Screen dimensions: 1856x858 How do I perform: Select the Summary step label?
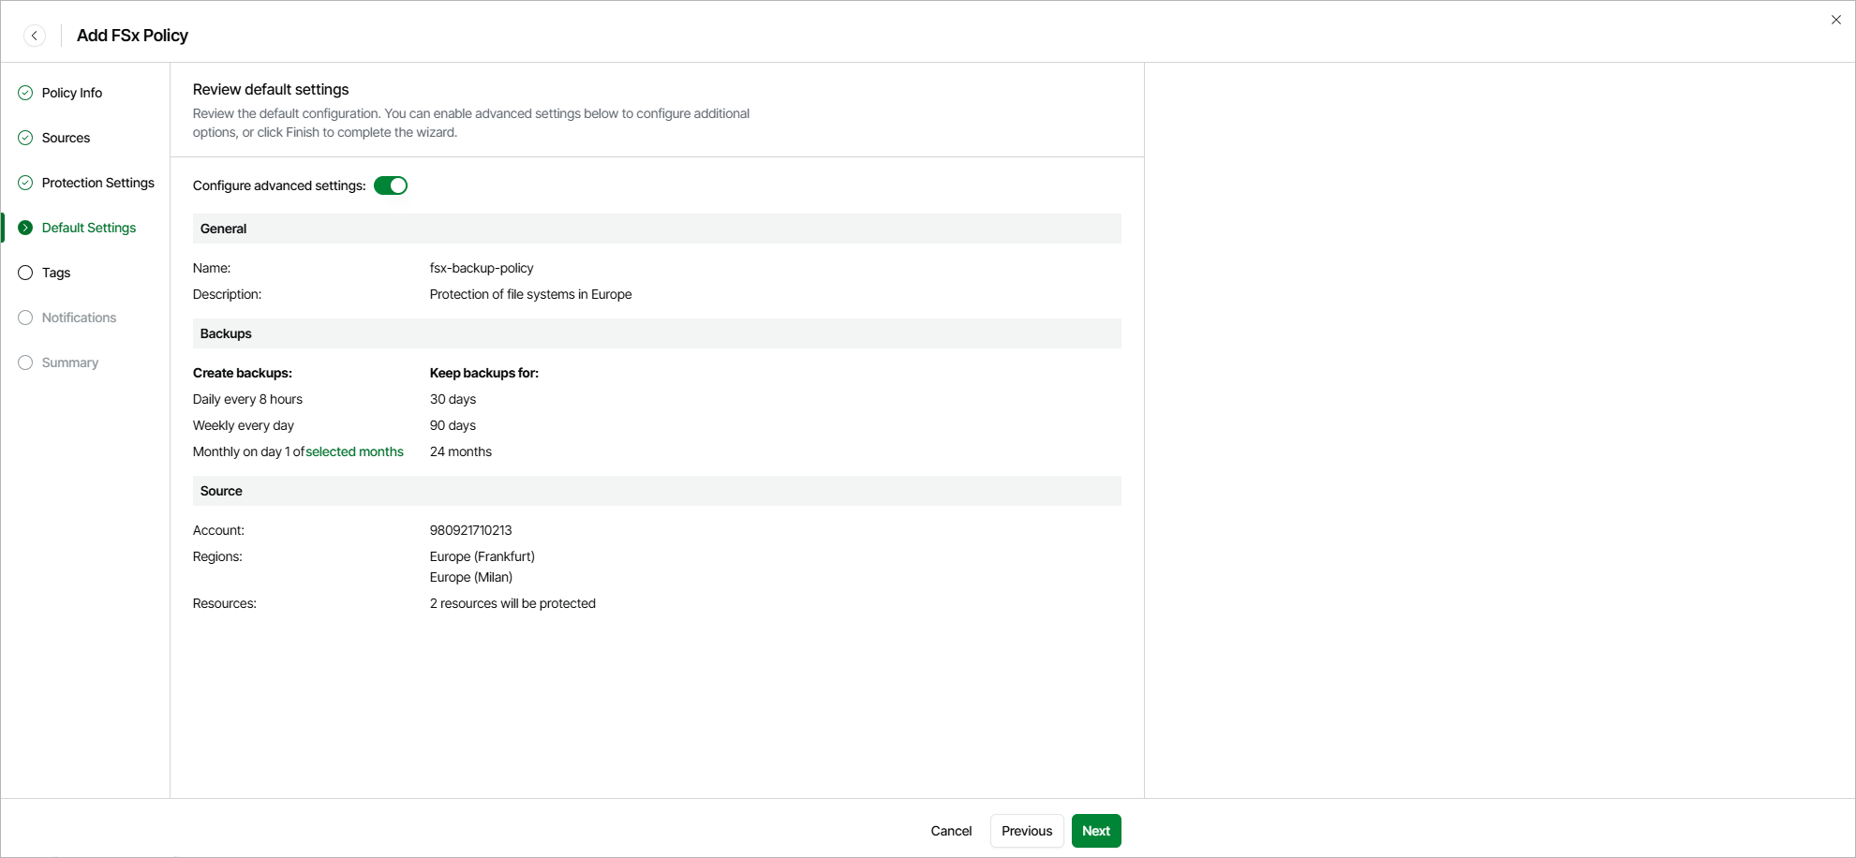(x=70, y=362)
